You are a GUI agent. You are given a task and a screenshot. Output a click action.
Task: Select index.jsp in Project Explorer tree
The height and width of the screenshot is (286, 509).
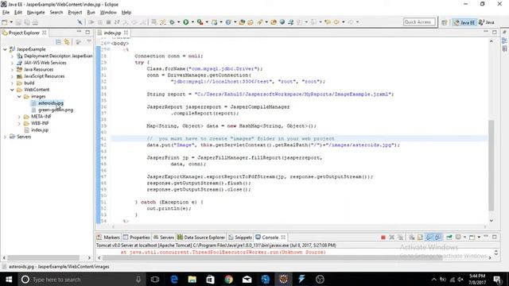click(x=40, y=130)
